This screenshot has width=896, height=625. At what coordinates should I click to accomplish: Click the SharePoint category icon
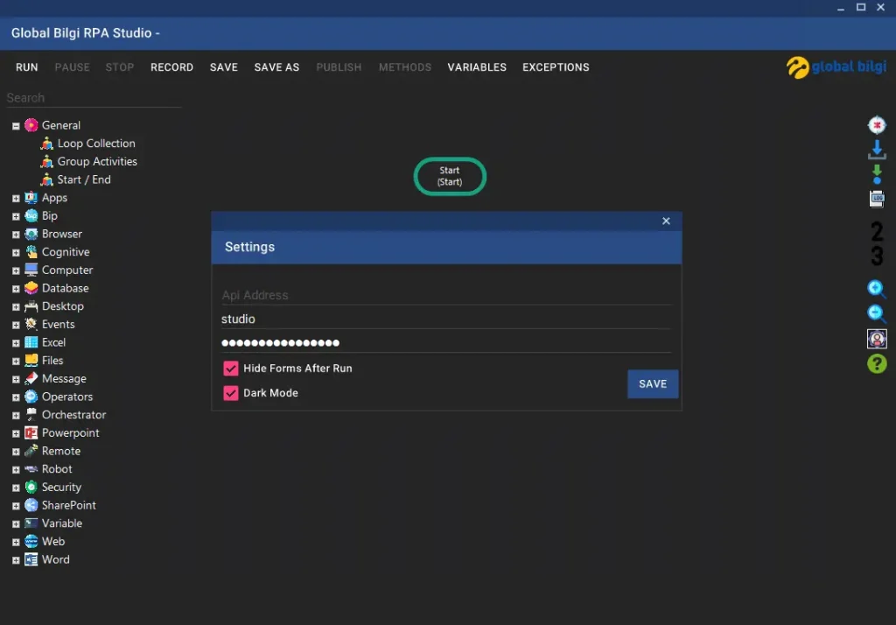(31, 505)
